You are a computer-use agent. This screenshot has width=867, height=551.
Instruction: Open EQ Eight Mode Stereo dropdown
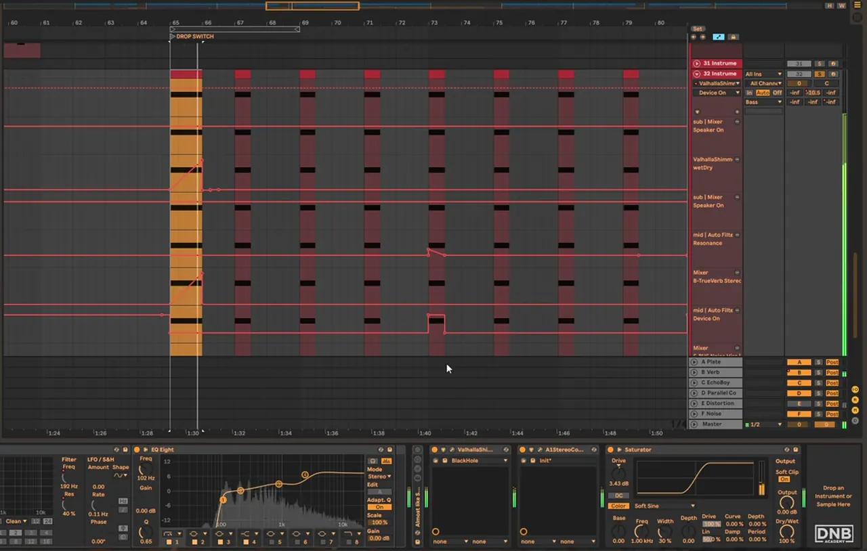click(379, 477)
